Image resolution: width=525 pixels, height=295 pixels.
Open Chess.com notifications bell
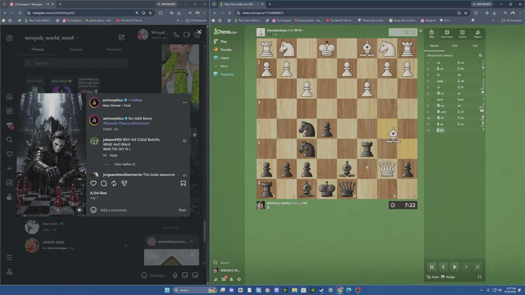[231, 279]
